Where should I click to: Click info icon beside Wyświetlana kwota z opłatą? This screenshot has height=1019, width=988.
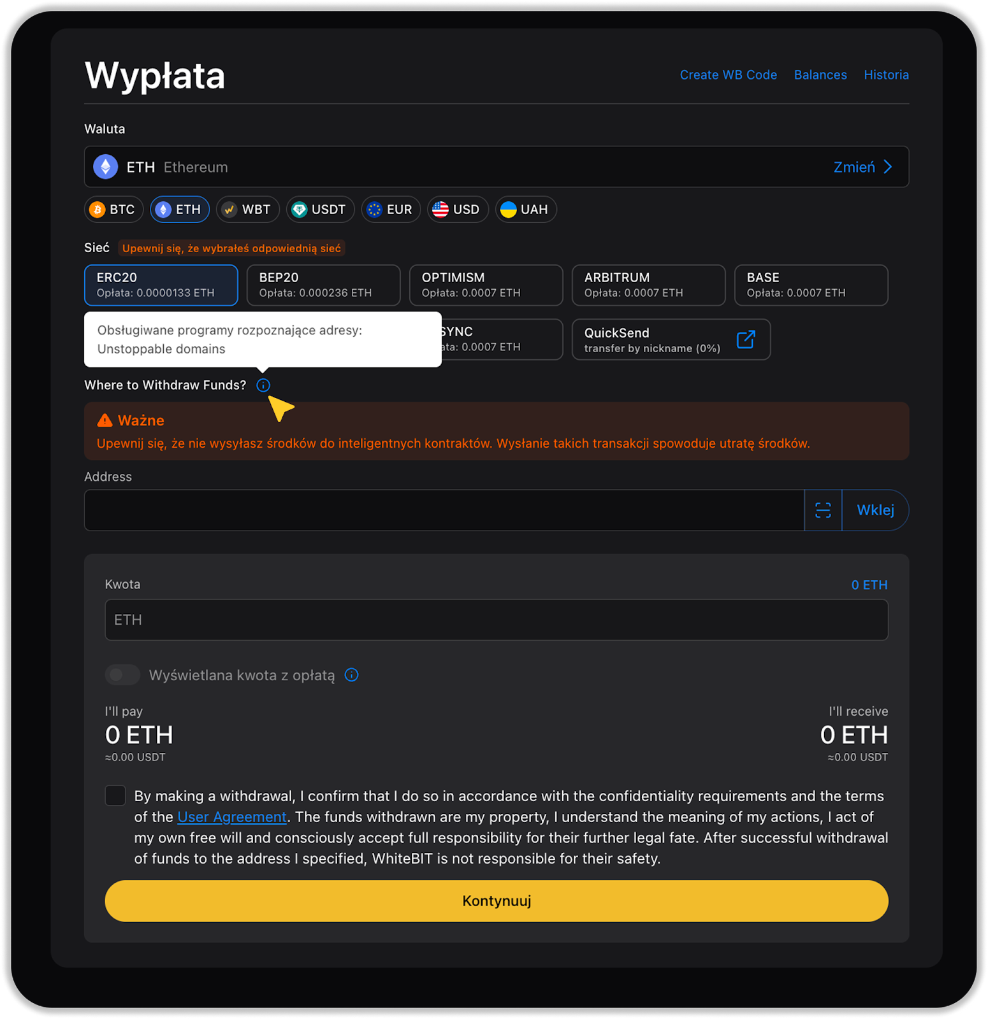click(x=351, y=675)
